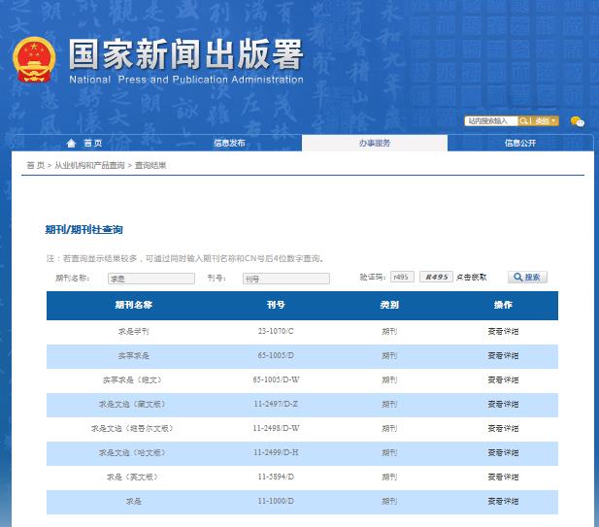
Task: Click the code 11-2498/D-W
Action: [x=276, y=428]
